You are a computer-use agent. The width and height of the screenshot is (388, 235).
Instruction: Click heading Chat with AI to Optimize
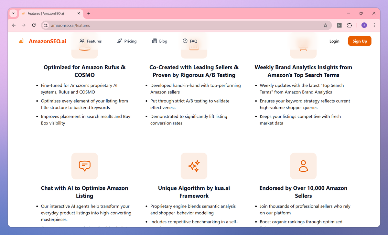pos(85,192)
